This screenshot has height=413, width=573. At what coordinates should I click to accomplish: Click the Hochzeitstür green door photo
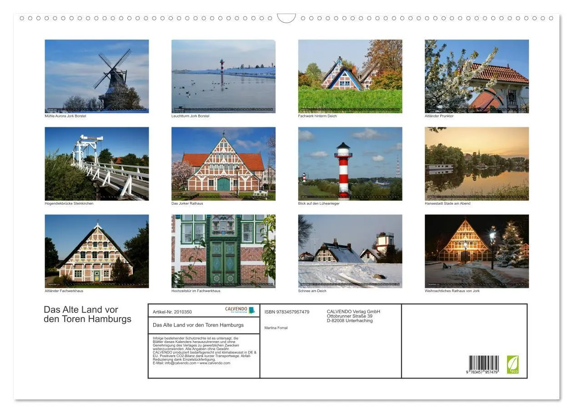(x=223, y=251)
